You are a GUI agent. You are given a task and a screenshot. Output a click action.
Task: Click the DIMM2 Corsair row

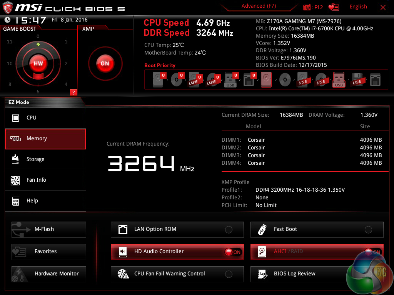[302, 148]
